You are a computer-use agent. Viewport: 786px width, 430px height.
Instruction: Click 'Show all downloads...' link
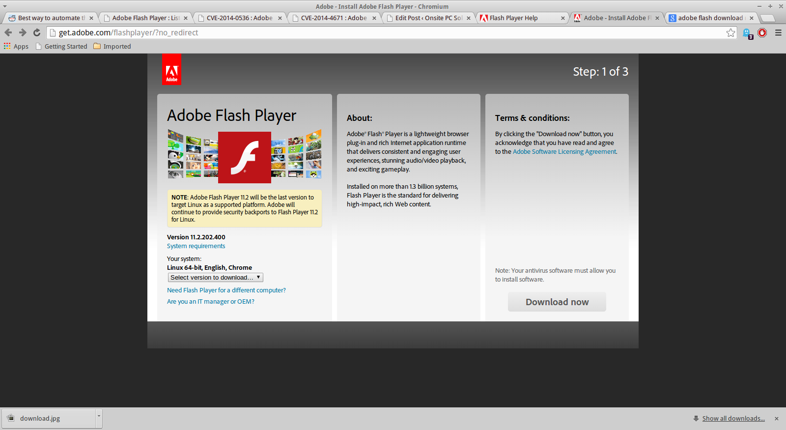pos(733,419)
